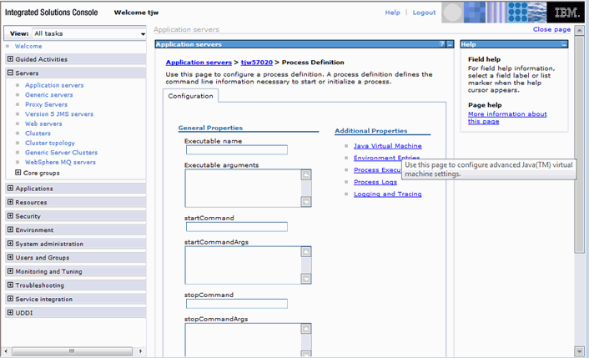Expand the UDDI section
Image resolution: width=589 pixels, height=358 pixels.
pyautogui.click(x=10, y=313)
